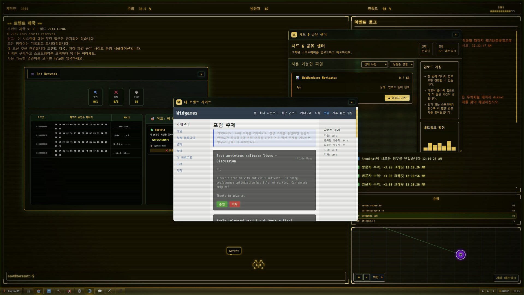Open the 전체 유형 type filter dropdown

[x=374, y=64]
